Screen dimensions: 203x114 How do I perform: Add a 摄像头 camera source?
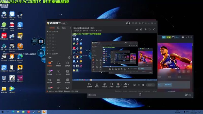tap(97, 85)
